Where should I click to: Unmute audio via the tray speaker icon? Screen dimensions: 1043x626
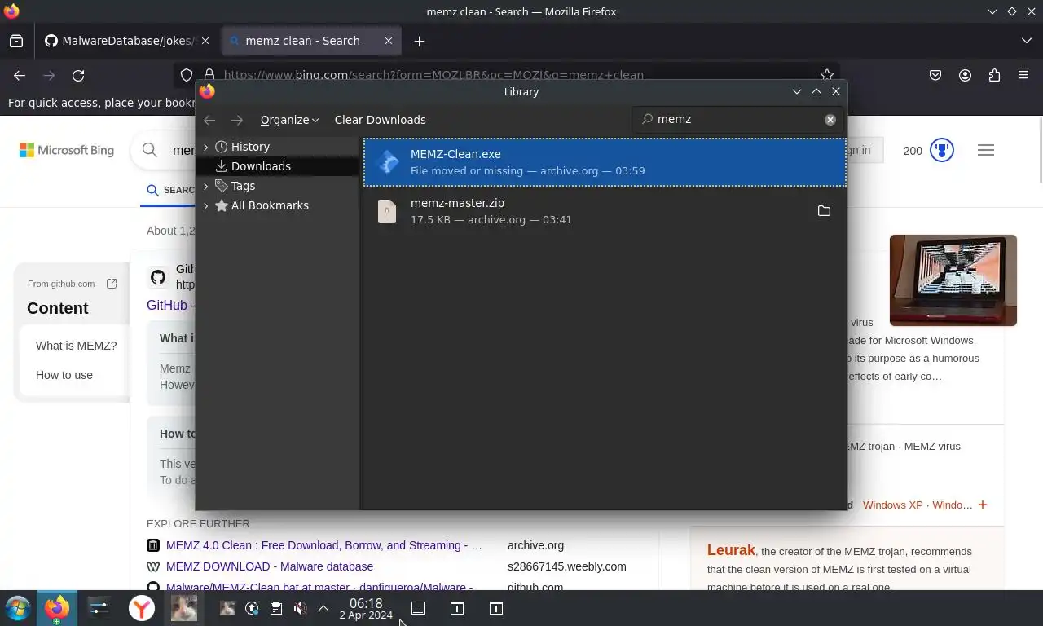[300, 608]
